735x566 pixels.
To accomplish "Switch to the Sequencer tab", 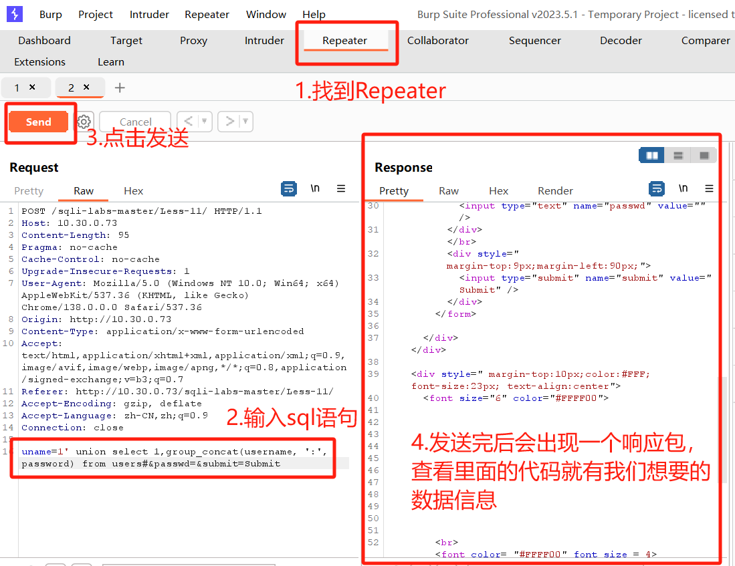I will pyautogui.click(x=535, y=41).
